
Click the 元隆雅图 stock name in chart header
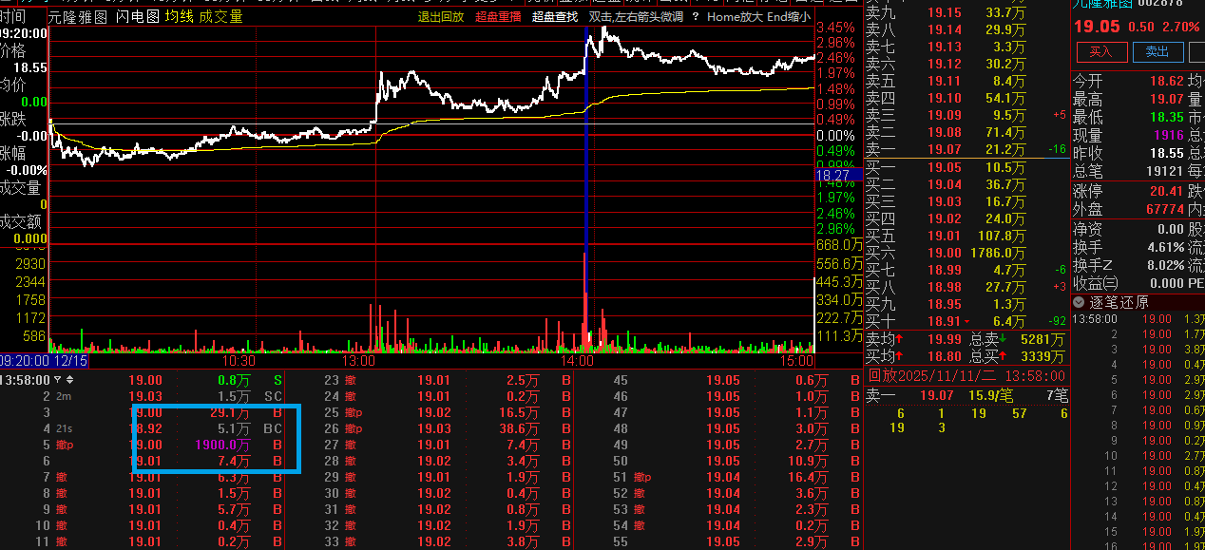point(78,16)
